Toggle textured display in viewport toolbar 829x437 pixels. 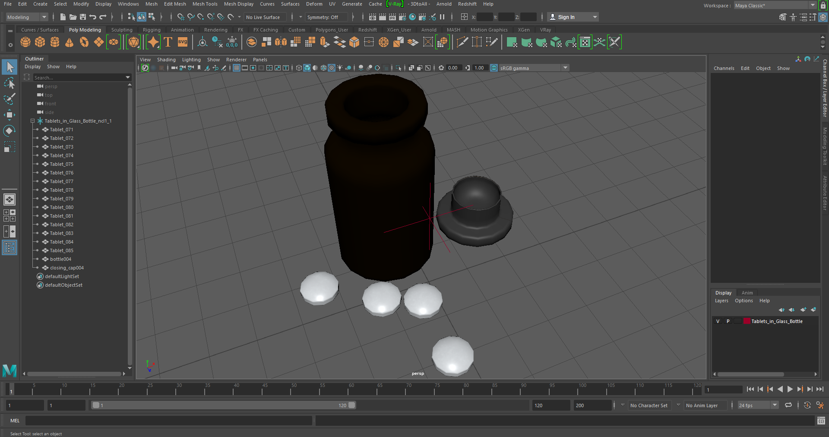pos(332,68)
